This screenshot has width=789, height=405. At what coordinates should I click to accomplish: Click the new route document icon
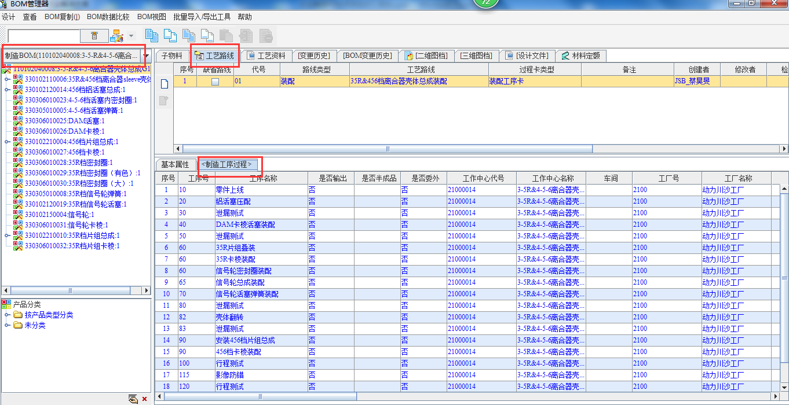pos(164,84)
